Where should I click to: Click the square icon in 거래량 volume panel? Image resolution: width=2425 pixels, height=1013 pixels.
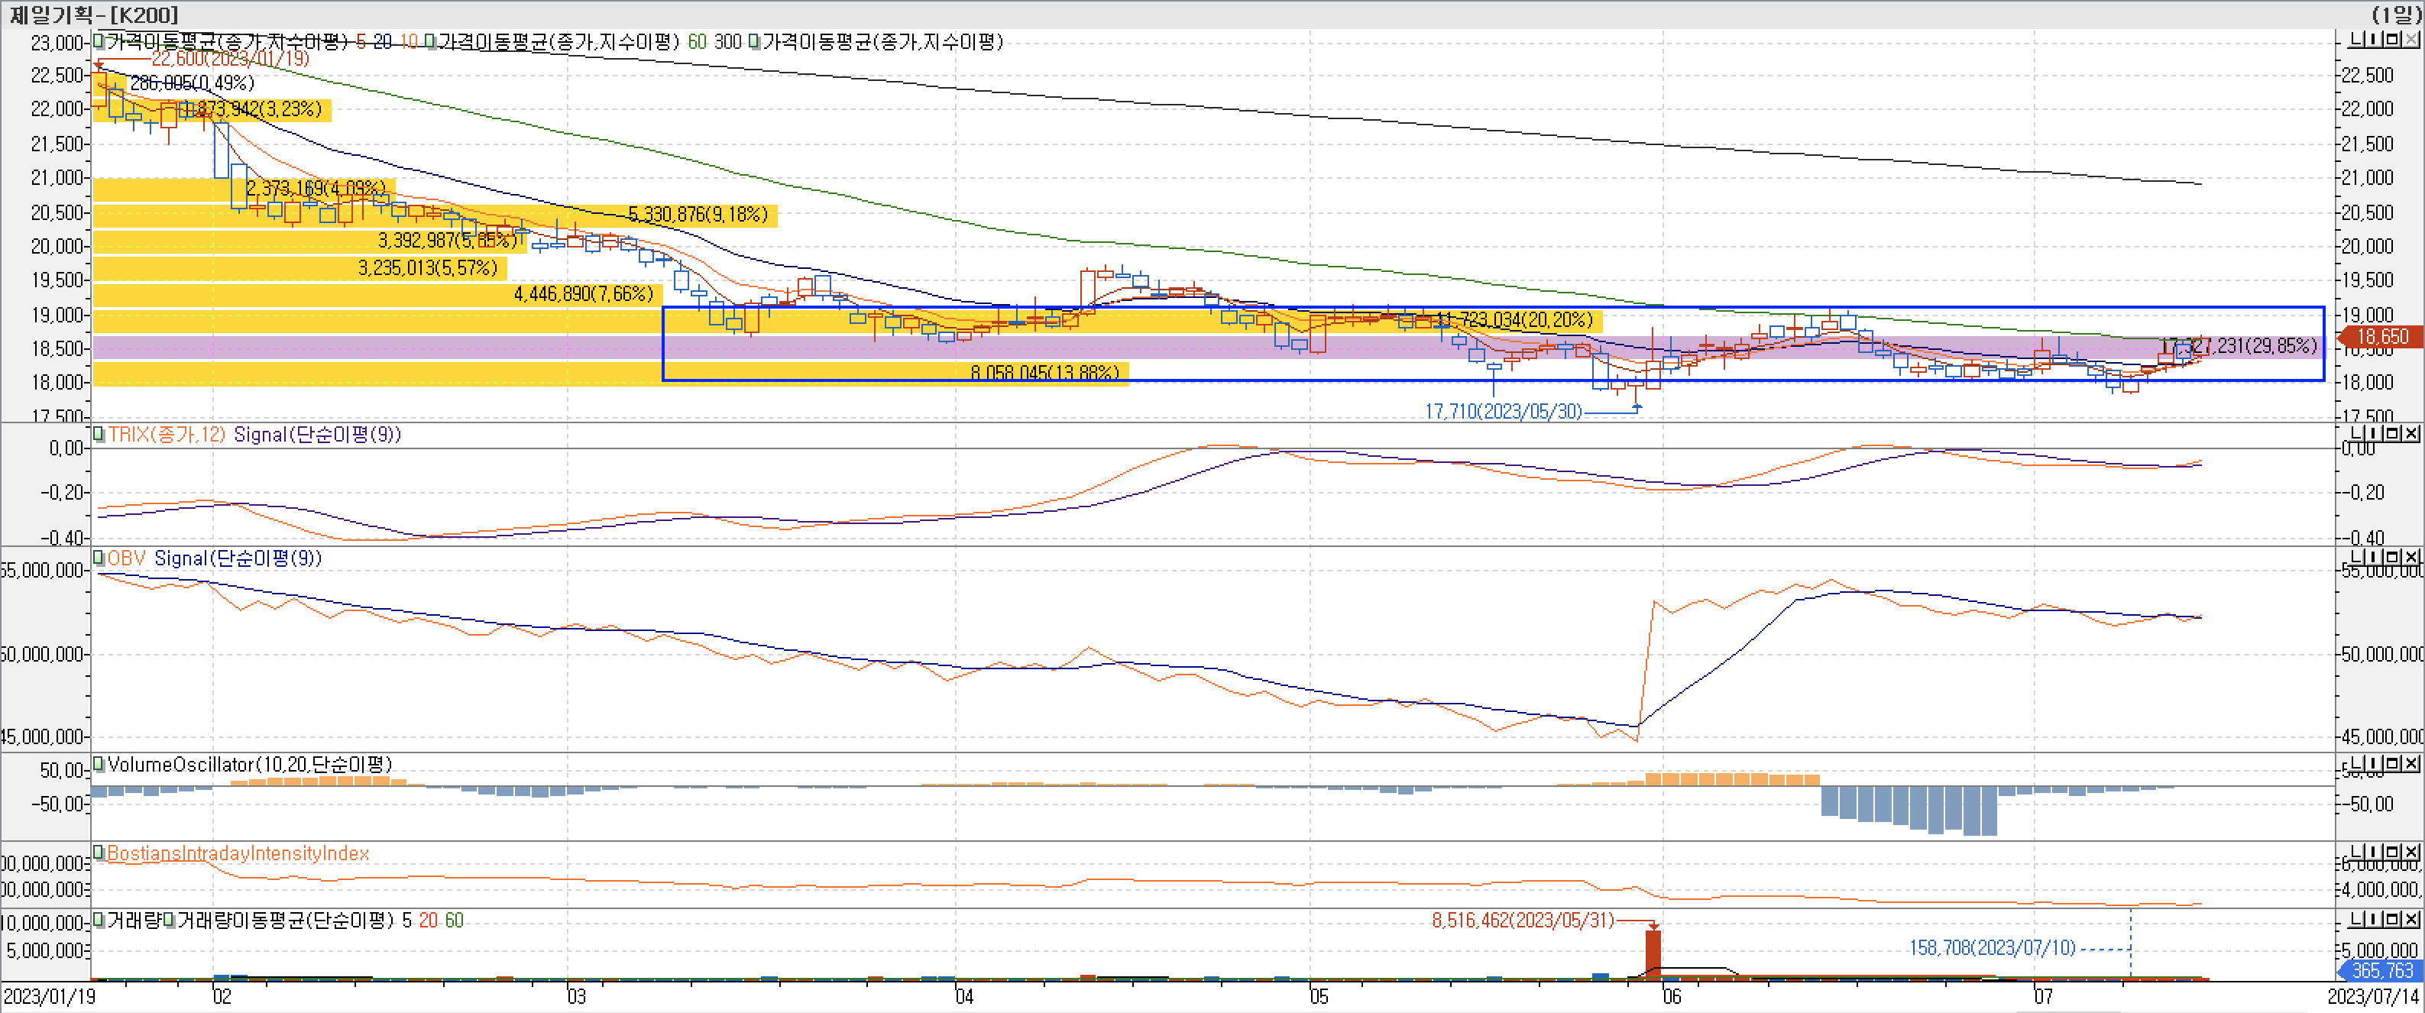click(x=2392, y=919)
